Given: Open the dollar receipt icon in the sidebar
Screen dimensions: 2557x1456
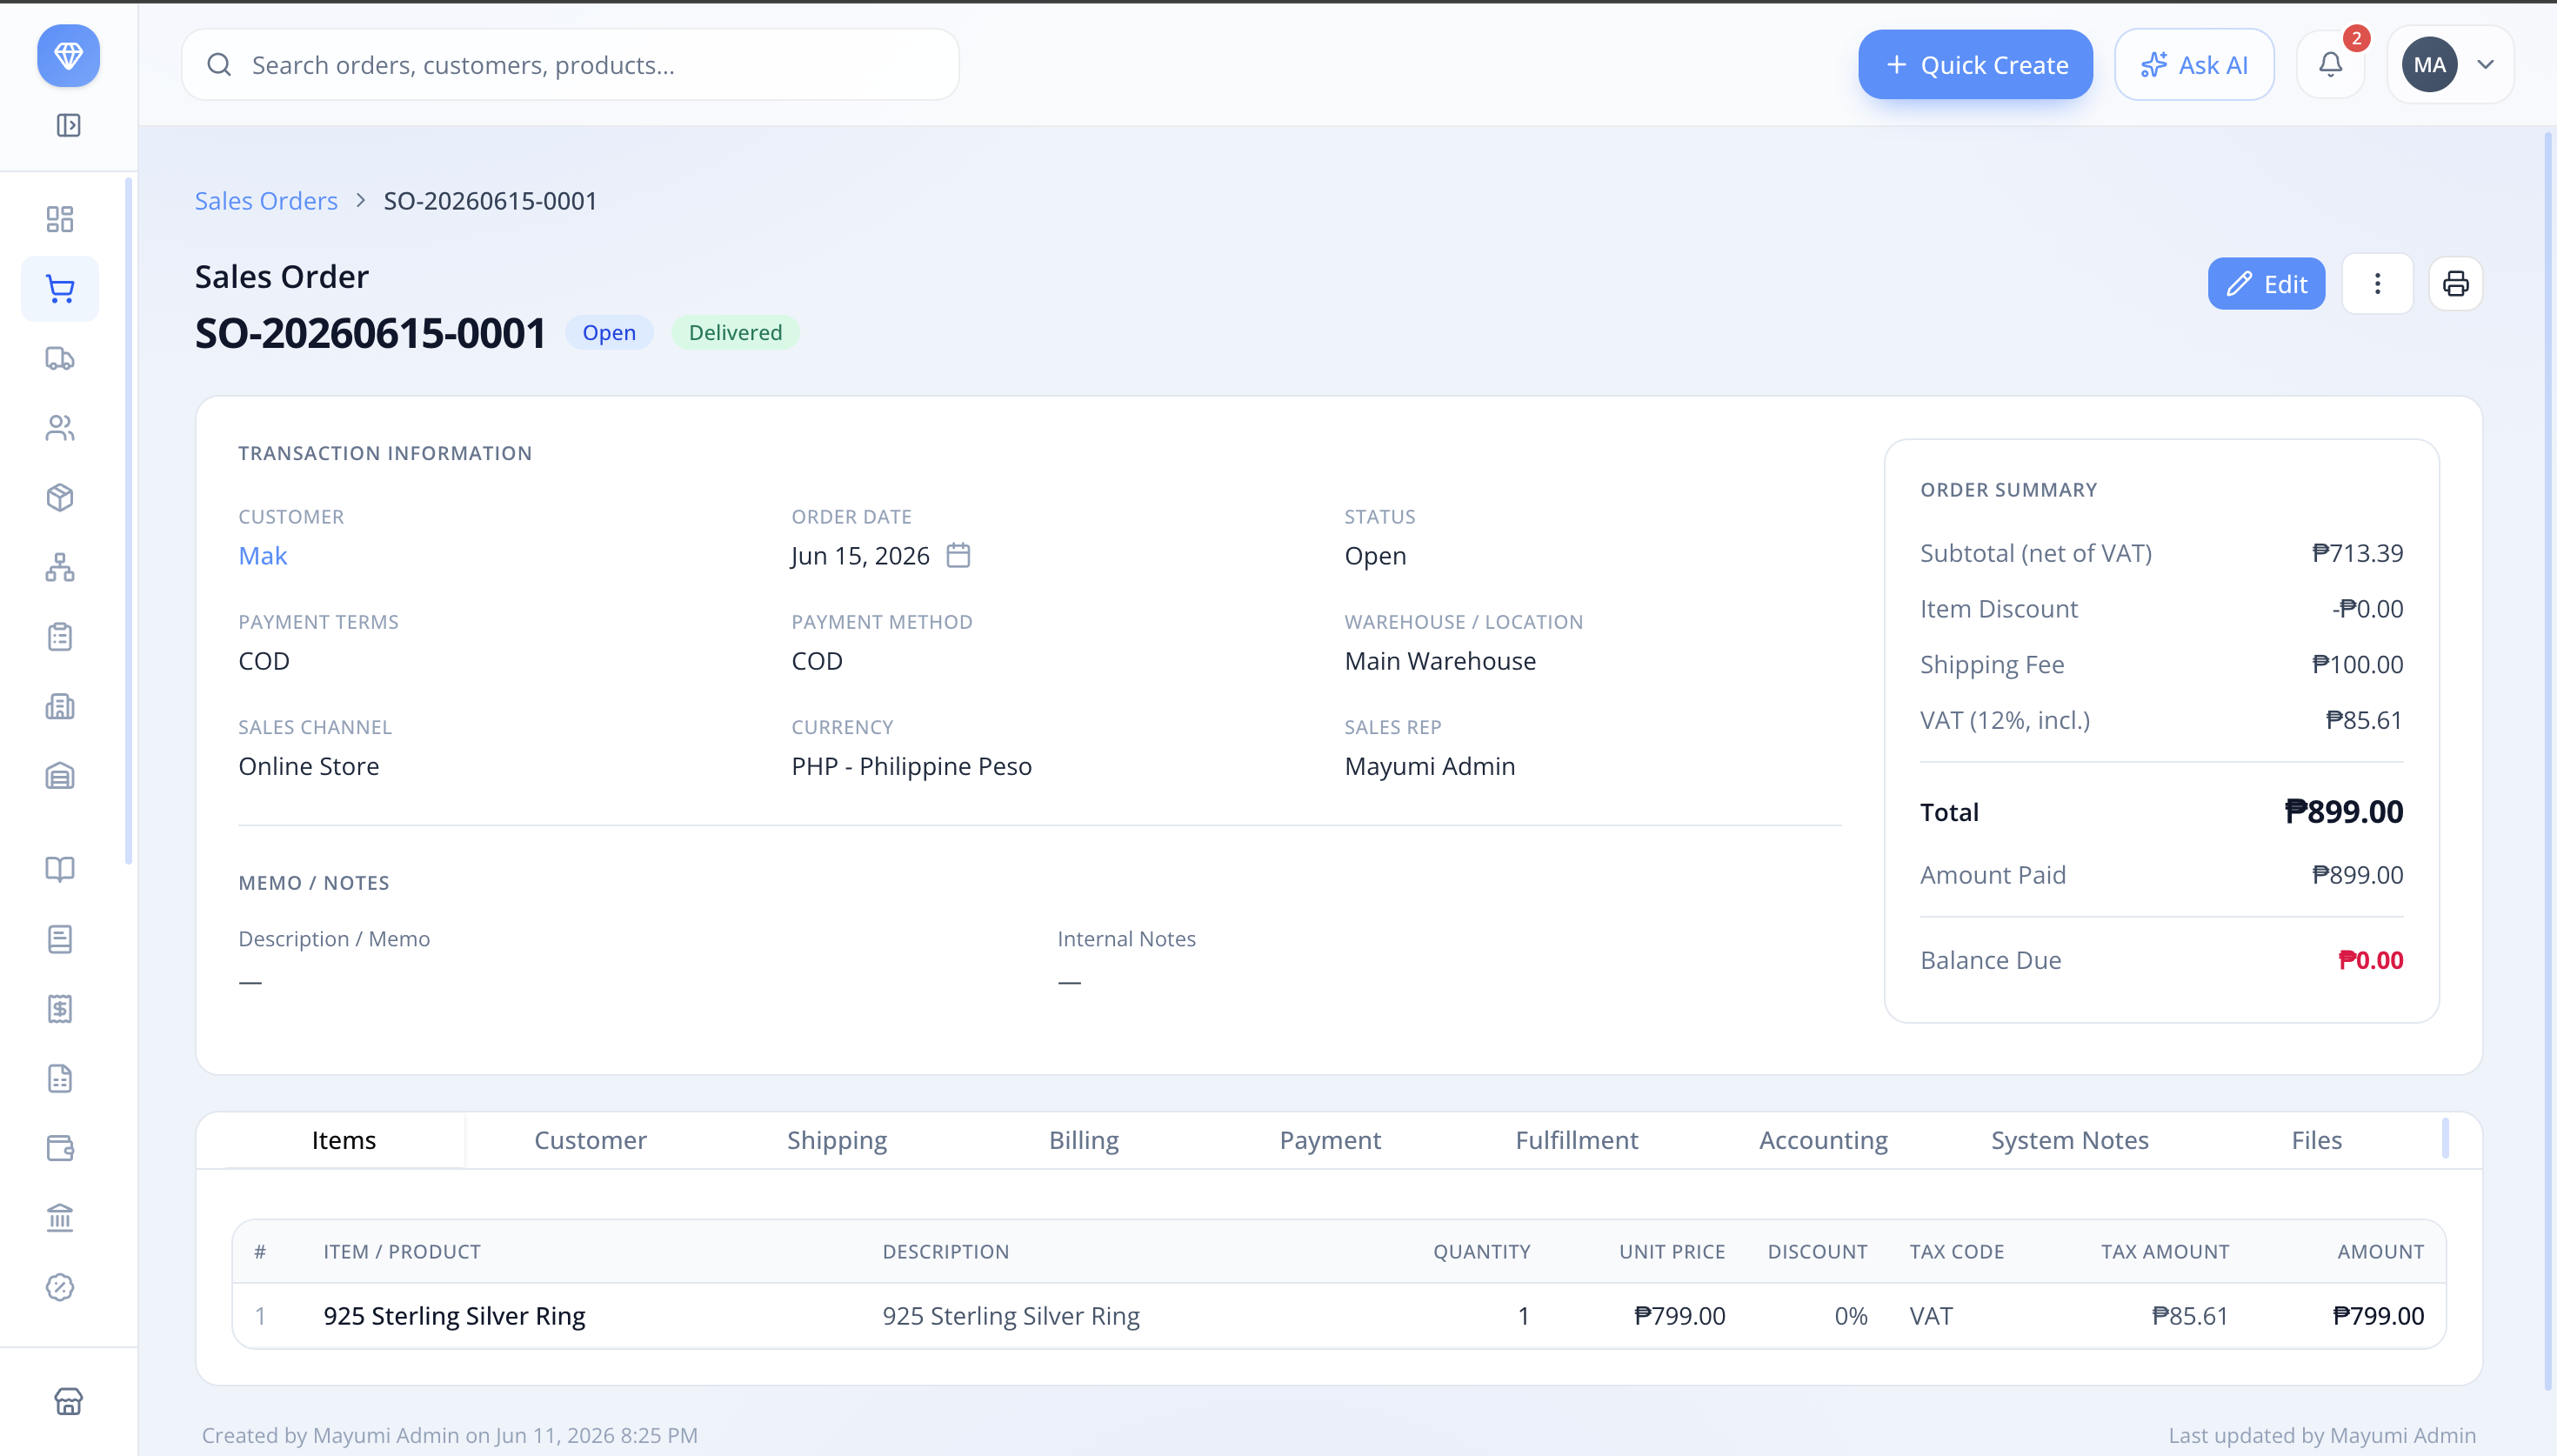Looking at the screenshot, I should point(60,1008).
